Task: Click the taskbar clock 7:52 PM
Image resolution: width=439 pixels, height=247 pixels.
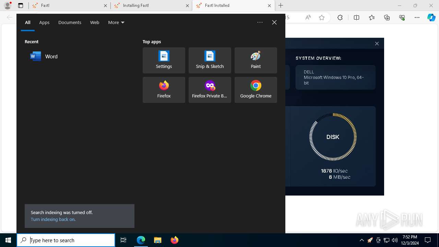Action: pyautogui.click(x=411, y=240)
